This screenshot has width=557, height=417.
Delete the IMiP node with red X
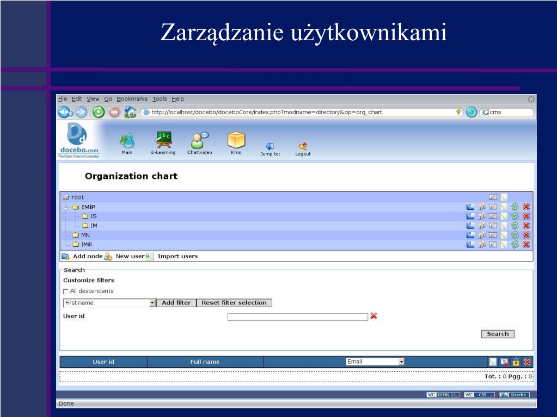pyautogui.click(x=526, y=207)
